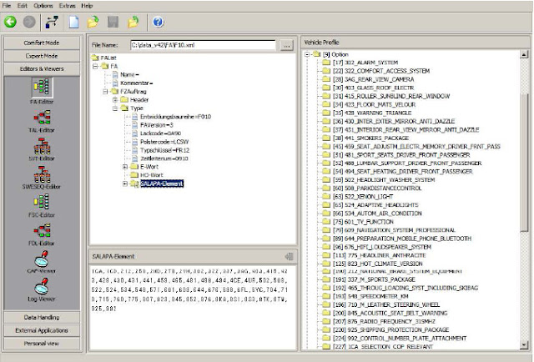
Task: Switch to Expert Mode
Action: [x=42, y=56]
